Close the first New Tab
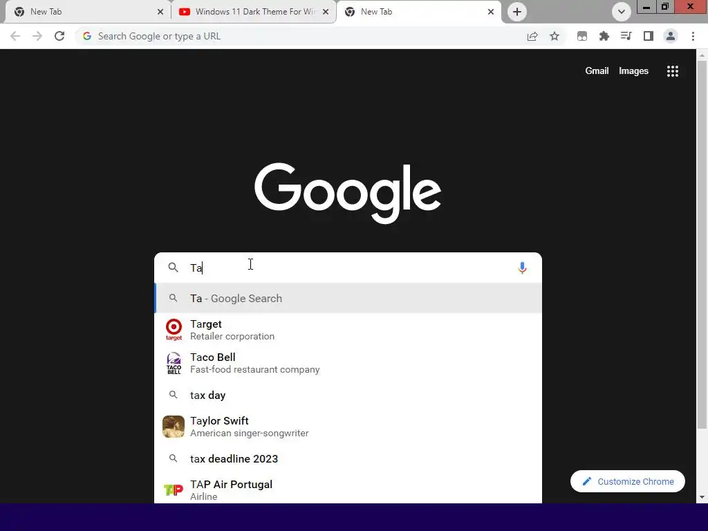The height and width of the screenshot is (531, 708). point(160,12)
